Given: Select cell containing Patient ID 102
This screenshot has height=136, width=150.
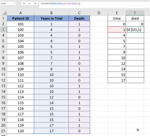Looking at the screenshot, I should pos(21,30).
